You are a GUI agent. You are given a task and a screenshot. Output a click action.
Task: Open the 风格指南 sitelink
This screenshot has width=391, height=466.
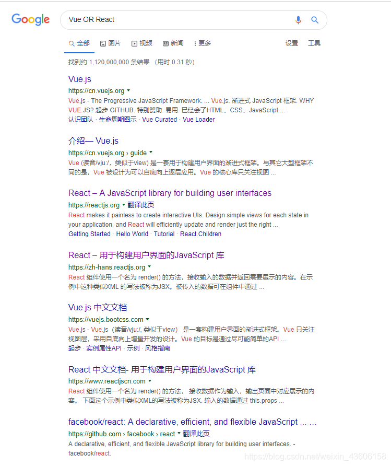[157, 348]
